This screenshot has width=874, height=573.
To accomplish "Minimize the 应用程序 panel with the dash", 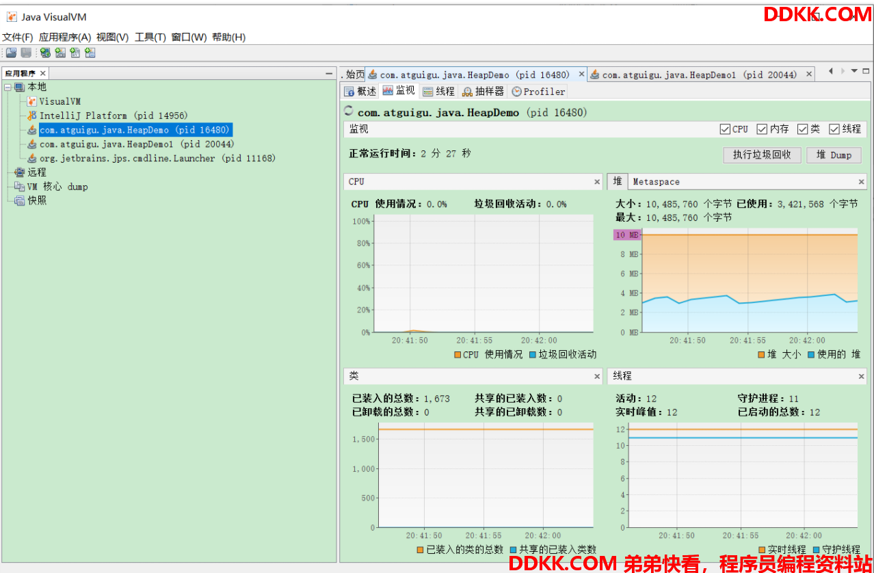I will pos(329,73).
